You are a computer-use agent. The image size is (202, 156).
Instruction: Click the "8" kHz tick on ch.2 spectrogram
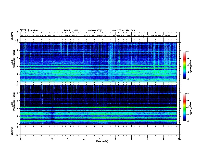pos(18,93)
